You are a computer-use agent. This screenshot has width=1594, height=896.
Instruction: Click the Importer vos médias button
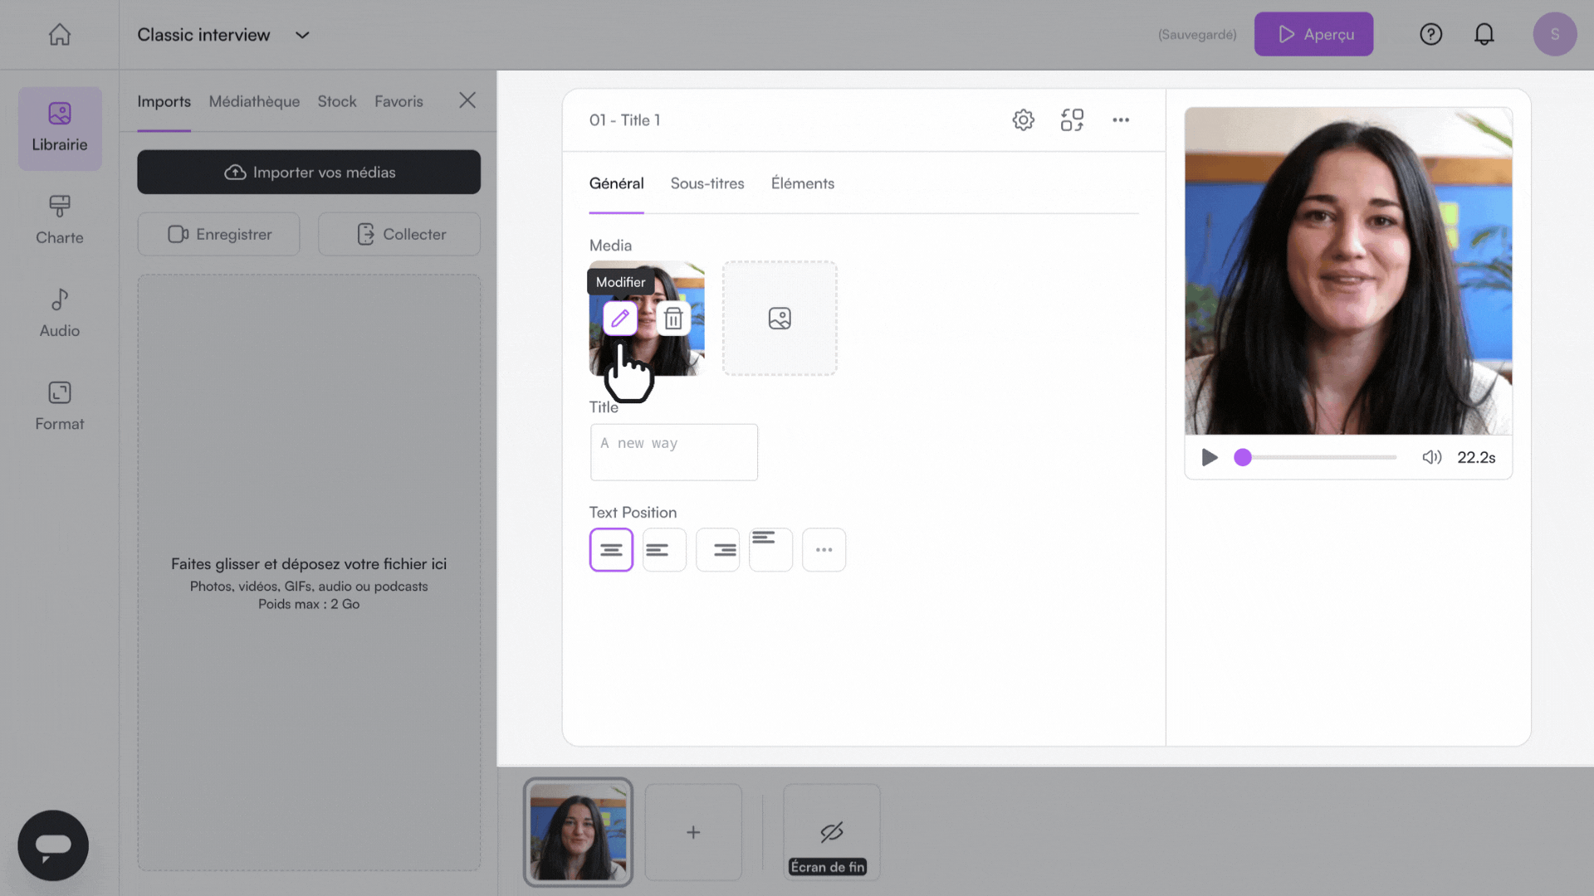(309, 172)
